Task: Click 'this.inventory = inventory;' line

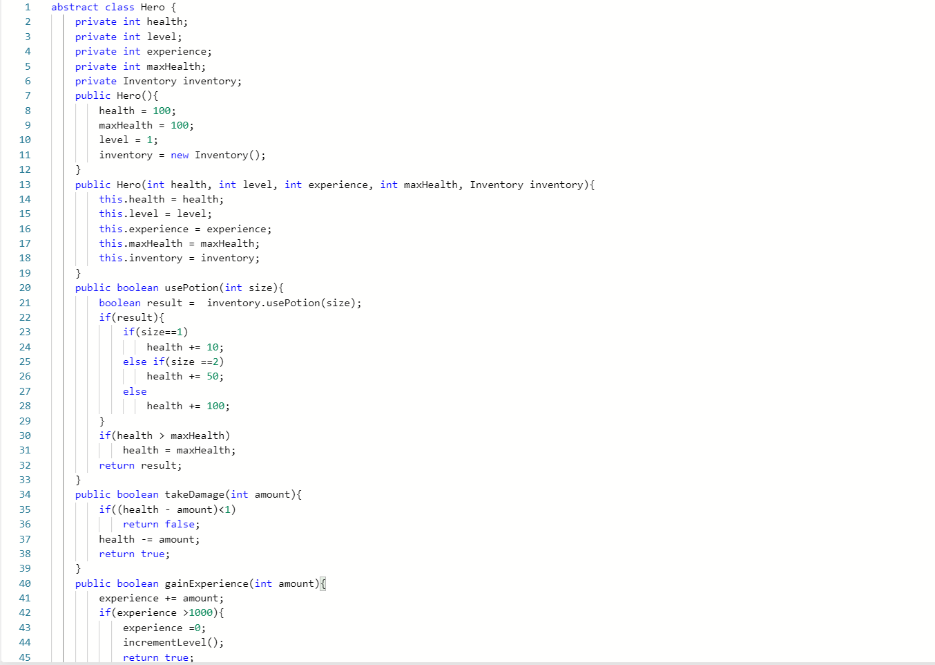Action: pos(180,258)
